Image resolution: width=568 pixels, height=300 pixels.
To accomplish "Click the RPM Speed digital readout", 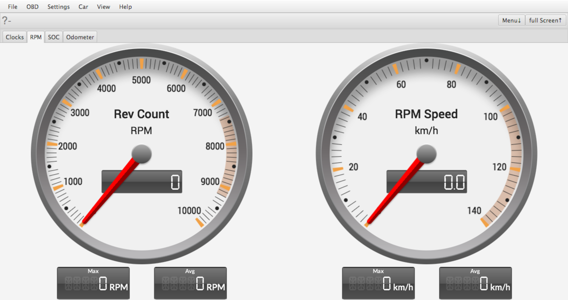I will [x=426, y=182].
